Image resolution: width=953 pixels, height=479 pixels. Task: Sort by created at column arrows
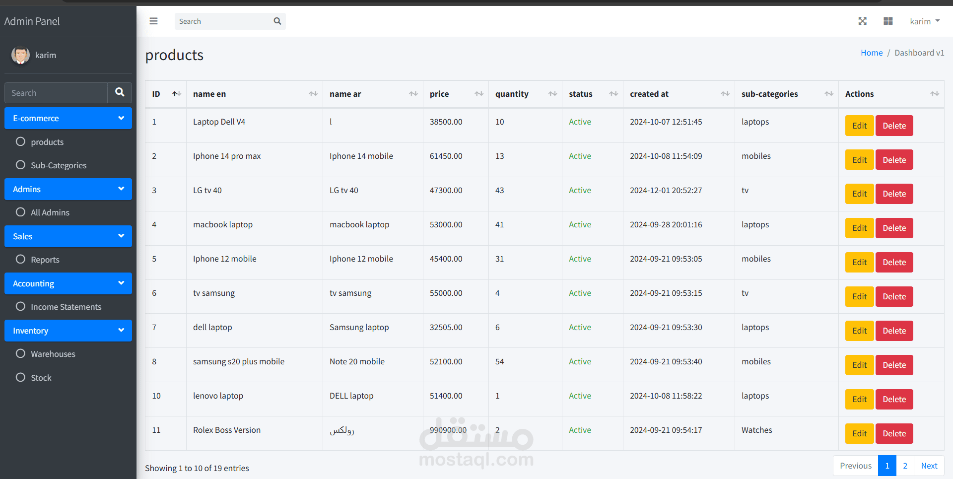click(725, 94)
